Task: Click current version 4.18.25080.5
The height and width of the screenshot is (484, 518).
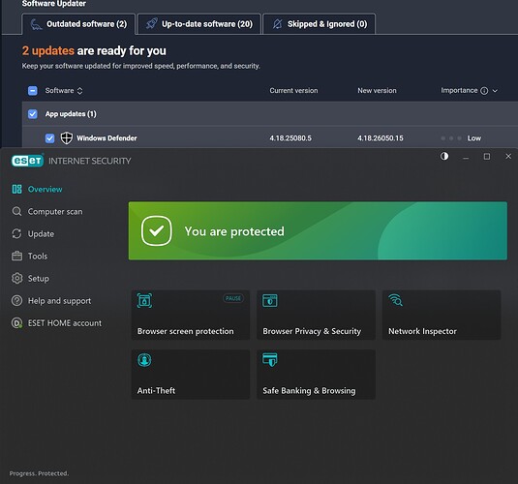Action: tap(290, 138)
